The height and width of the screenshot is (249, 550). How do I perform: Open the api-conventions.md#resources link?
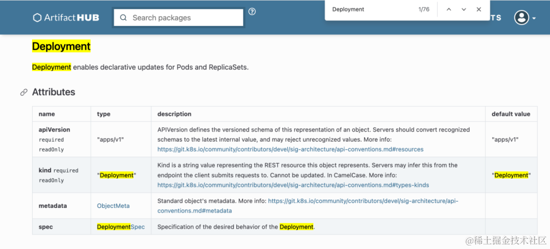pyautogui.click(x=290, y=149)
